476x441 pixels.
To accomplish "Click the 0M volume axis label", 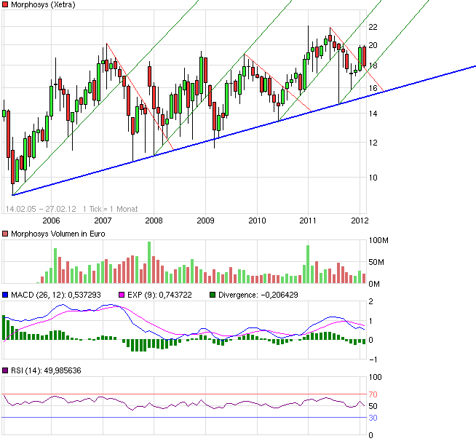I will click(374, 284).
